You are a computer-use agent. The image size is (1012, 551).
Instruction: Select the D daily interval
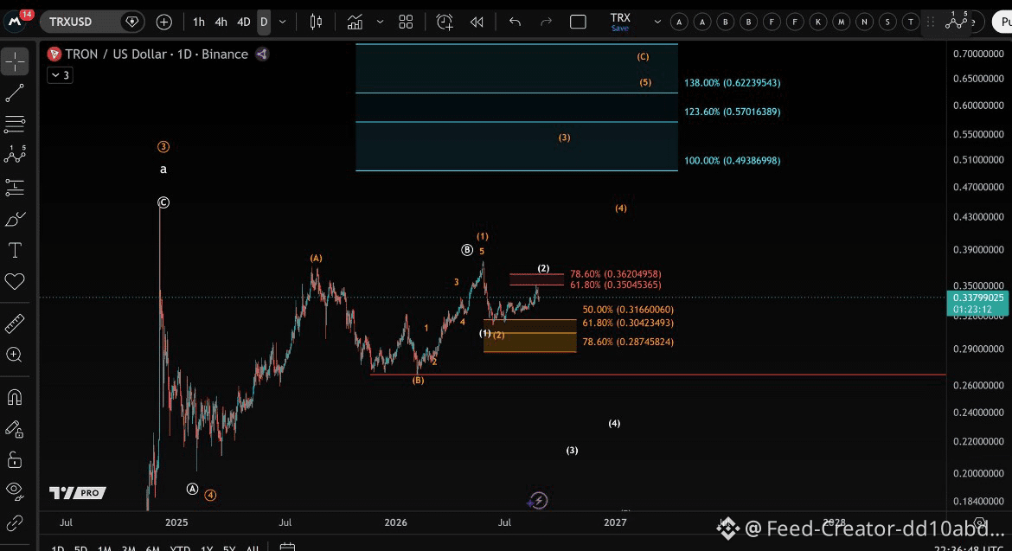(264, 22)
